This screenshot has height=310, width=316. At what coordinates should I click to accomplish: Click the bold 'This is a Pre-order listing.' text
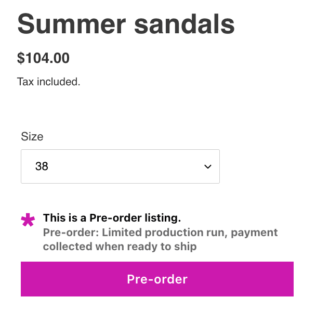tap(112, 218)
